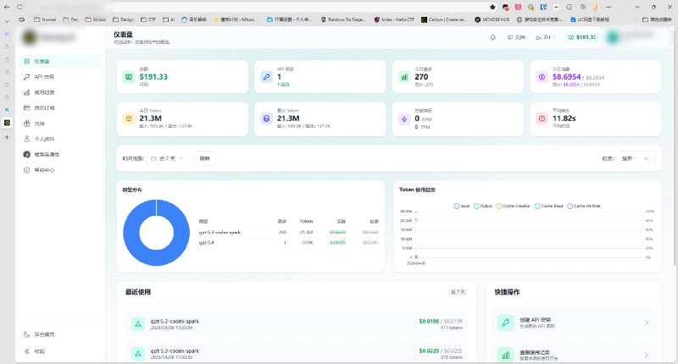Click the purple dollar icon on $8.6954 card
Viewport: 678px width, 364px height.
click(x=542, y=77)
